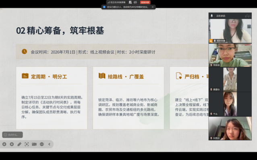
Task: Click the paragraph starting 锁定菏泽、临沂、潍坊
Action: 129,107
